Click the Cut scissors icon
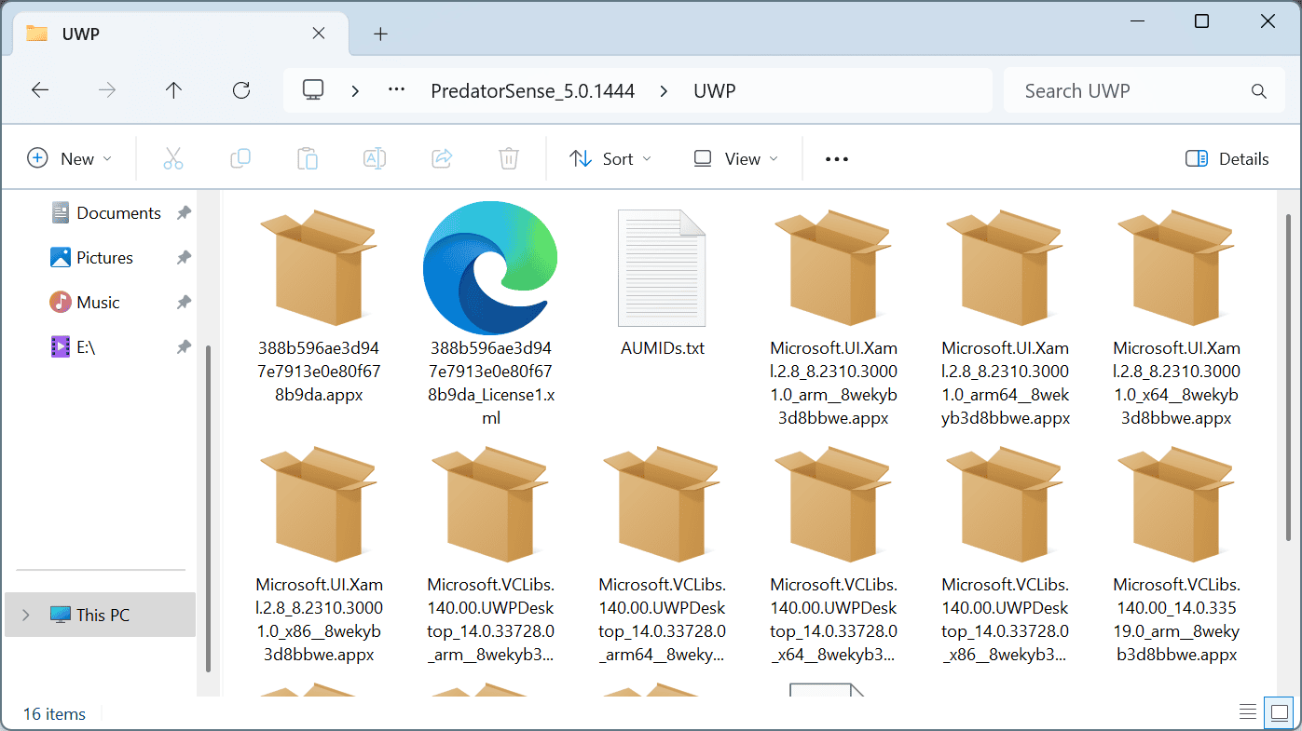1302x731 pixels. coord(173,158)
